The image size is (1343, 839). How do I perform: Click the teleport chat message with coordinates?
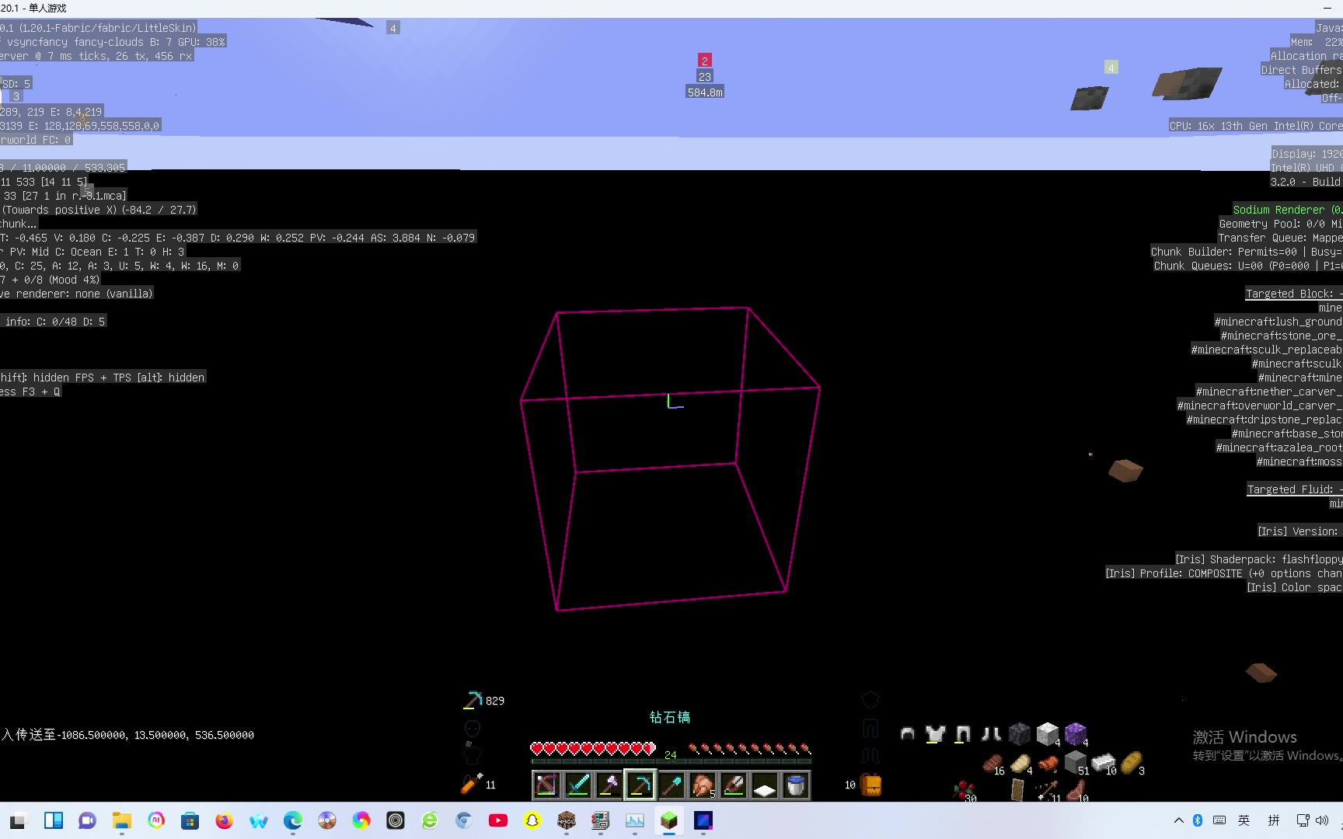point(127,735)
